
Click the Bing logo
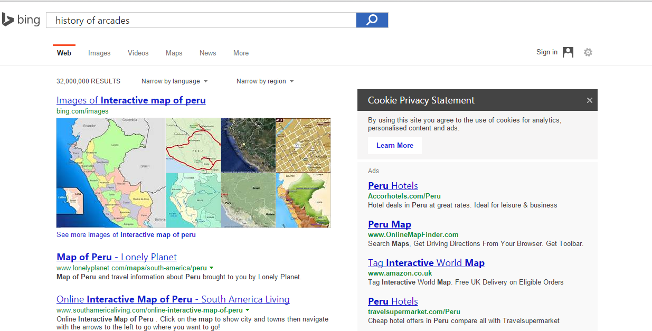point(21,20)
